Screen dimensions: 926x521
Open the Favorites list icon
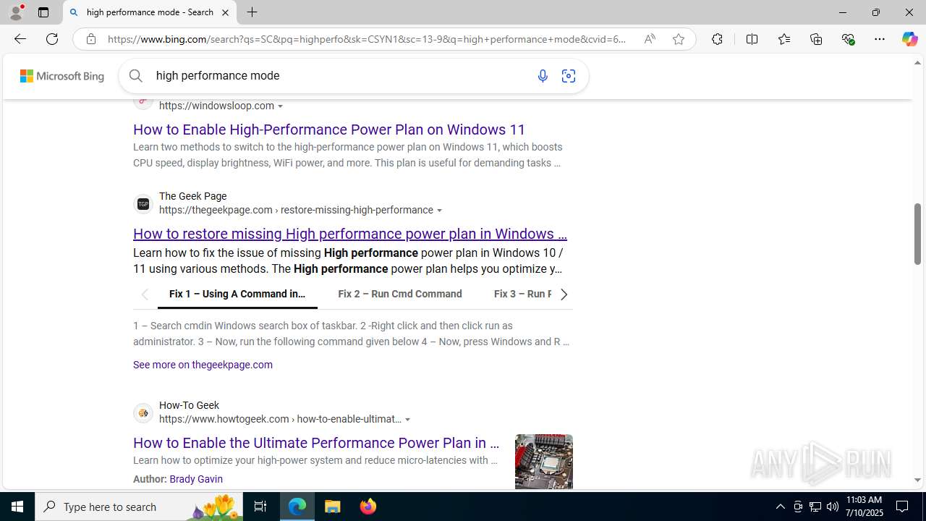click(783, 39)
